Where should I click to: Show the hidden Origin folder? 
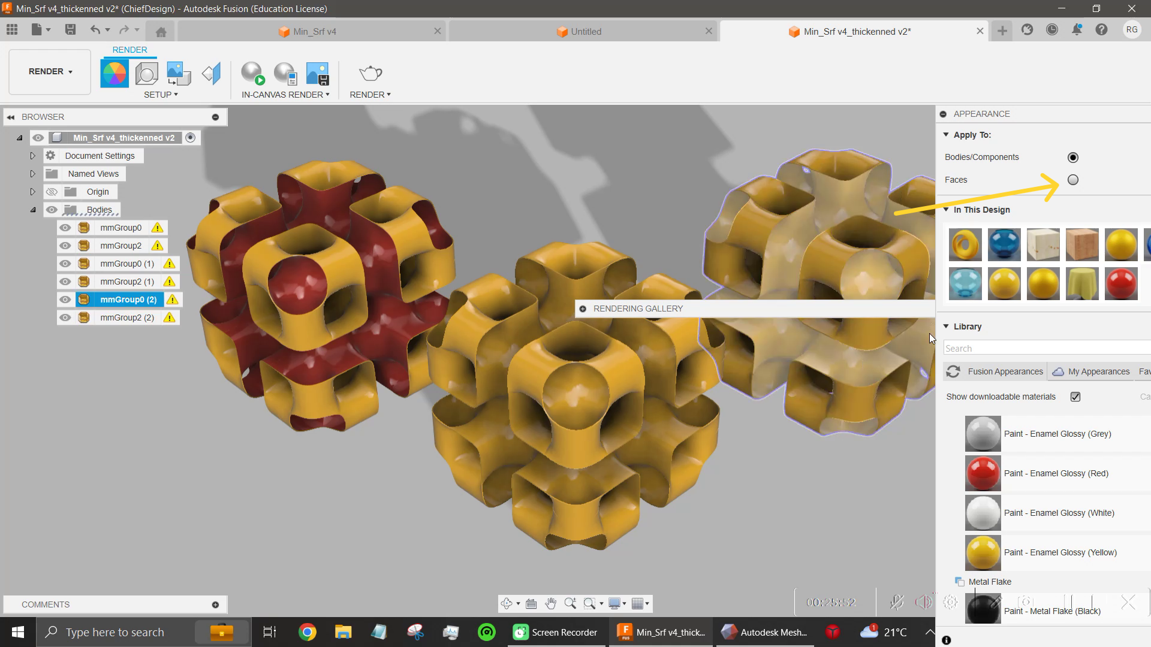52,192
